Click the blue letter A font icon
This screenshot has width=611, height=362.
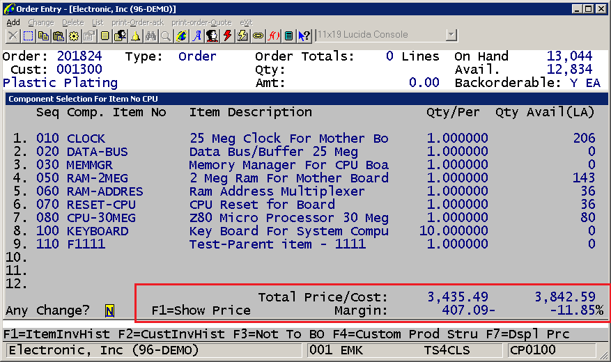tap(196, 36)
